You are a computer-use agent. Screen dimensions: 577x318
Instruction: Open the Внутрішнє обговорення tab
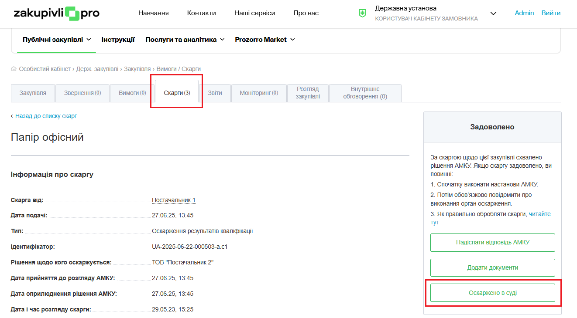365,93
